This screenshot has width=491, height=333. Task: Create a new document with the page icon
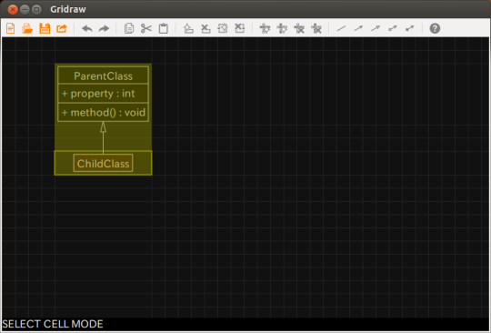(11, 28)
